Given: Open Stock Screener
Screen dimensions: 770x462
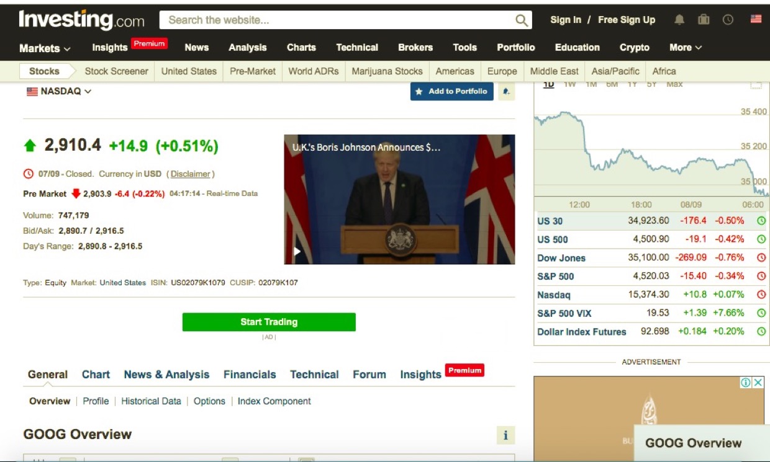Looking at the screenshot, I should coord(116,71).
